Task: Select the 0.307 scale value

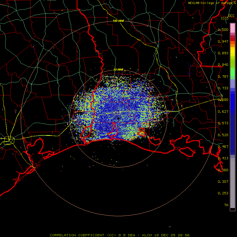Action: 223,182
